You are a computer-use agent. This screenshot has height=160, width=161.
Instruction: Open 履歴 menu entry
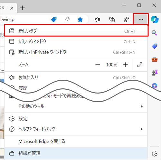coord(23,88)
